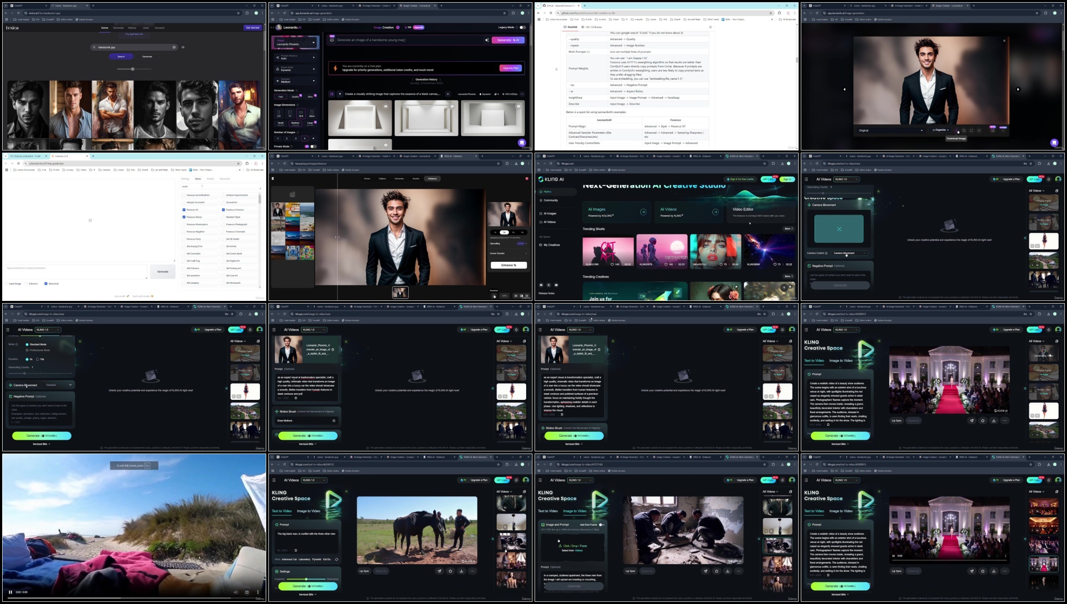Click the Download icon in KREA Enhancer
Viewport: 1067px width, 604px height.
click(494, 296)
